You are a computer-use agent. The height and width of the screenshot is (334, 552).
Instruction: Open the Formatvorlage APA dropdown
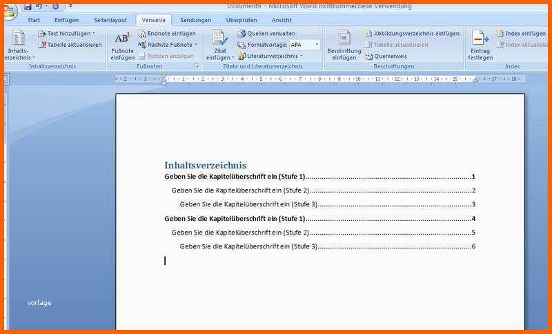pos(317,45)
